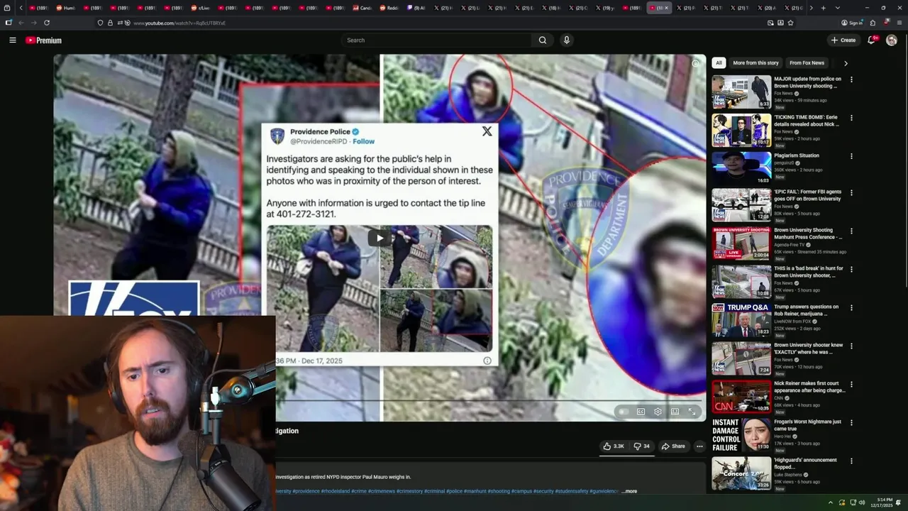
Task: Open Firefox application menu
Action: [899, 23]
